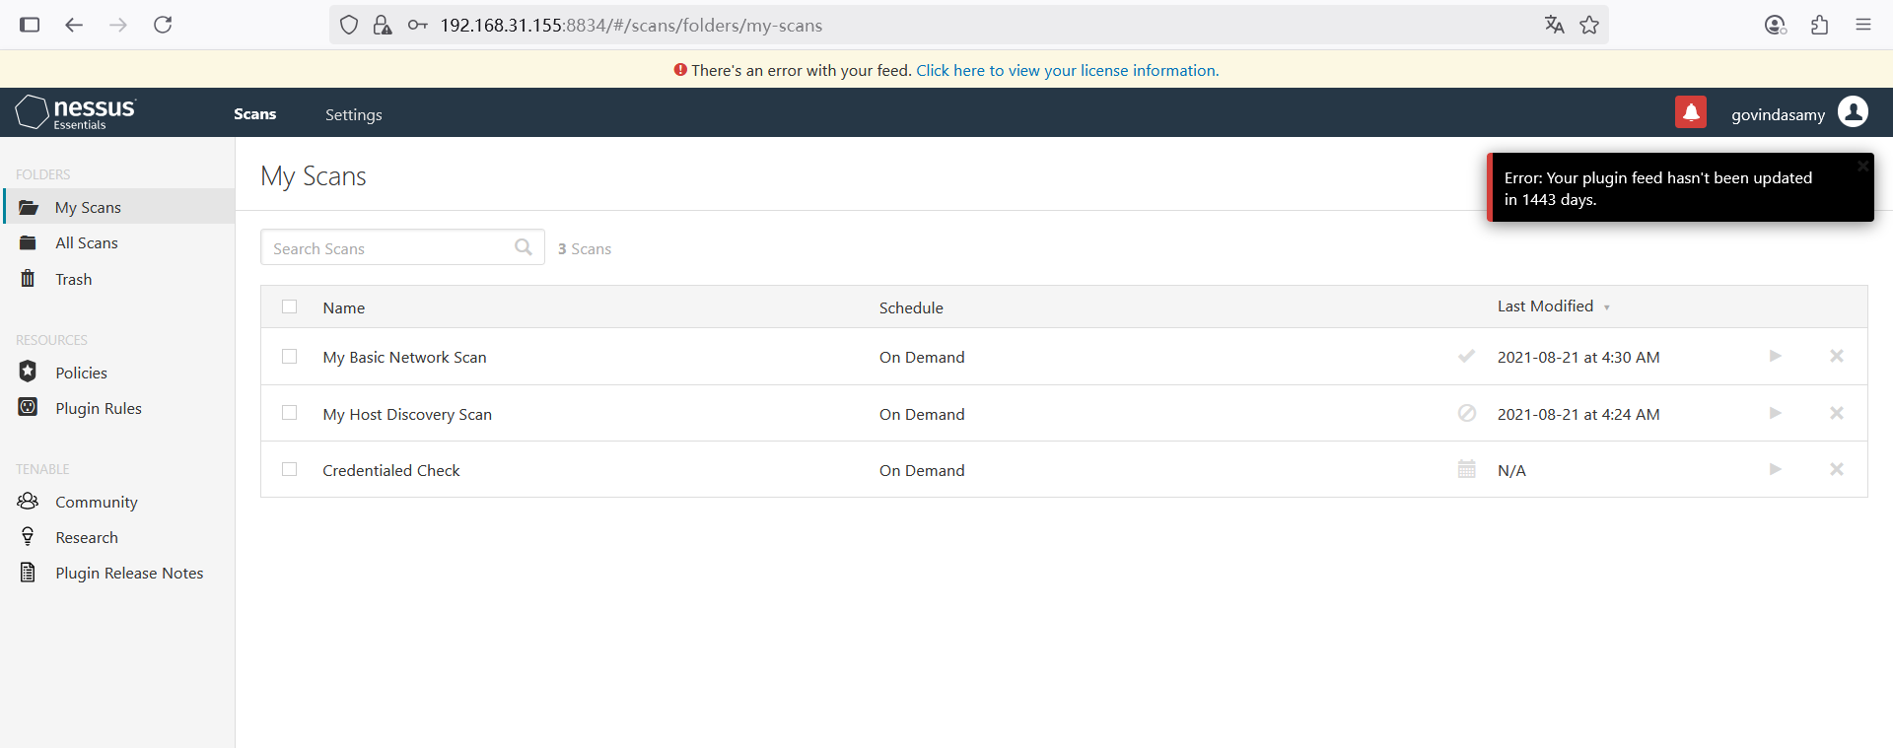1893x748 pixels.
Task: Open Credentialed Check scan row name
Action: tap(391, 470)
